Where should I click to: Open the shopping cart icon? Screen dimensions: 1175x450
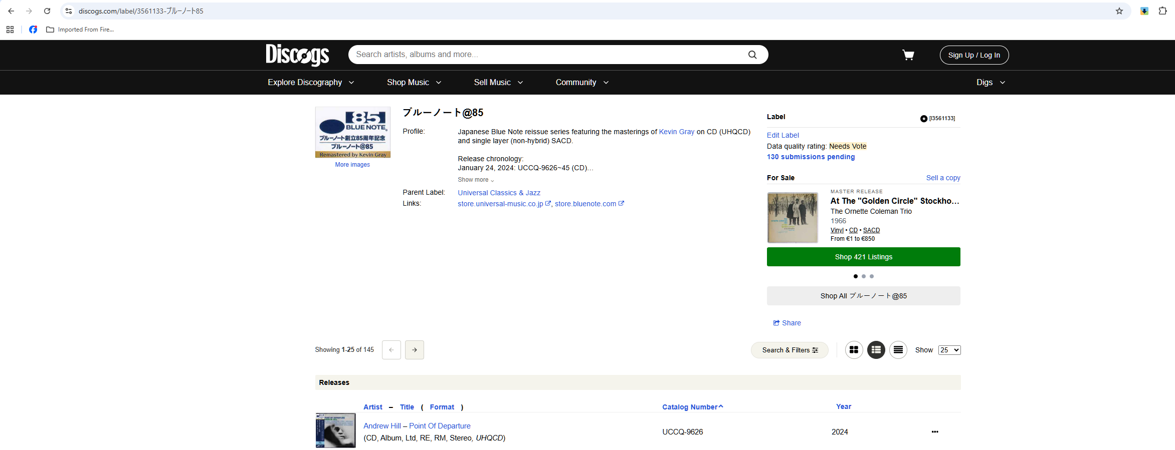click(x=908, y=55)
